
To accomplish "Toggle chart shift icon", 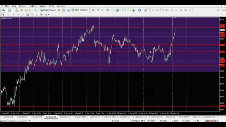I will pos(127,10).
